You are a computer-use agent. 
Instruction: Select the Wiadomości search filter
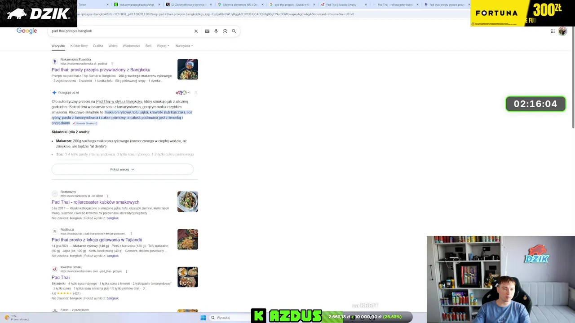coord(132,46)
